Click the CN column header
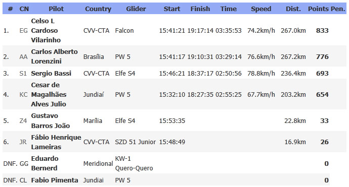This screenshot has height=187, width=349. point(24,9)
